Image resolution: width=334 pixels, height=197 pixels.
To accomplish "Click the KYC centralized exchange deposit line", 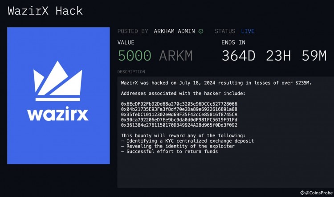I will coord(187,141).
